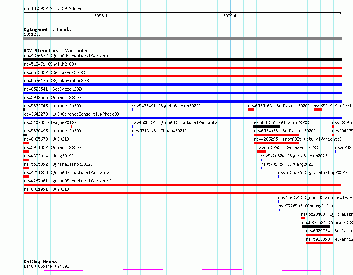Screen dimensions: 353x275
Task: Select nsv5870496 (Almarri2020) label
Action: pos(52,131)
